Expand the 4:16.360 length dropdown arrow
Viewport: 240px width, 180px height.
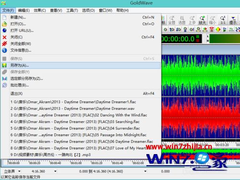coord(55,171)
